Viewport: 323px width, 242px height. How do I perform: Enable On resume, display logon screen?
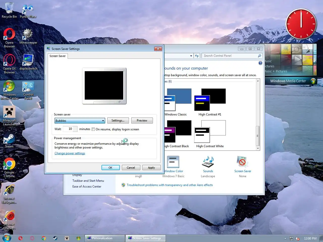pos(93,129)
